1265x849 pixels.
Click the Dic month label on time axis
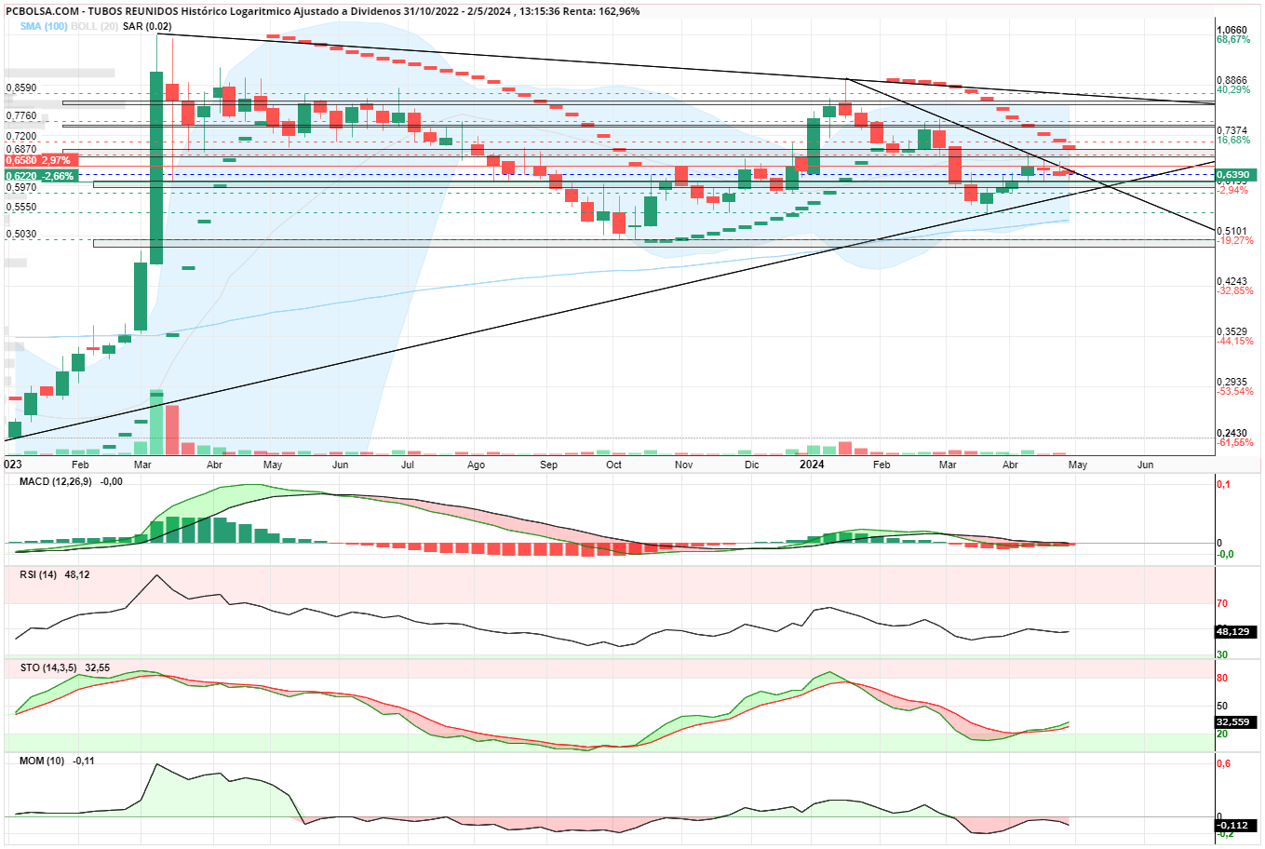pyautogui.click(x=751, y=465)
